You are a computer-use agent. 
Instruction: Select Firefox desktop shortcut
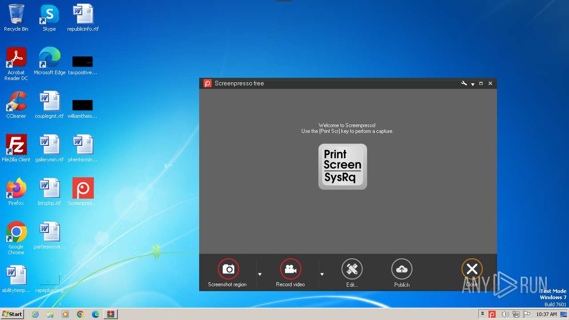click(x=16, y=192)
